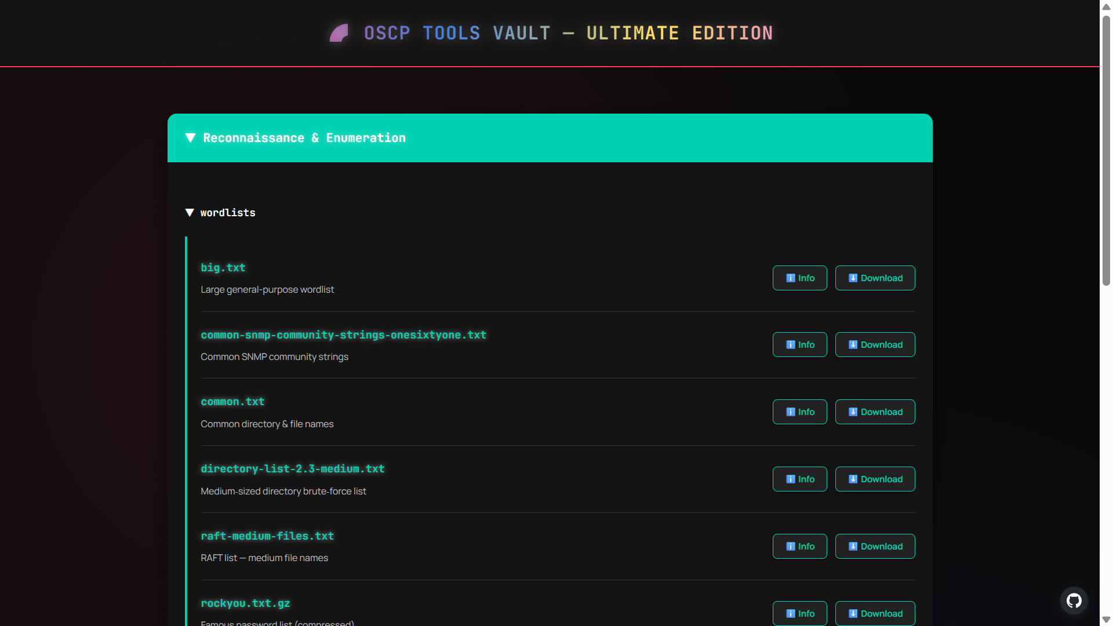
Task: Open info for rockyou.txt.gz
Action: 799,613
